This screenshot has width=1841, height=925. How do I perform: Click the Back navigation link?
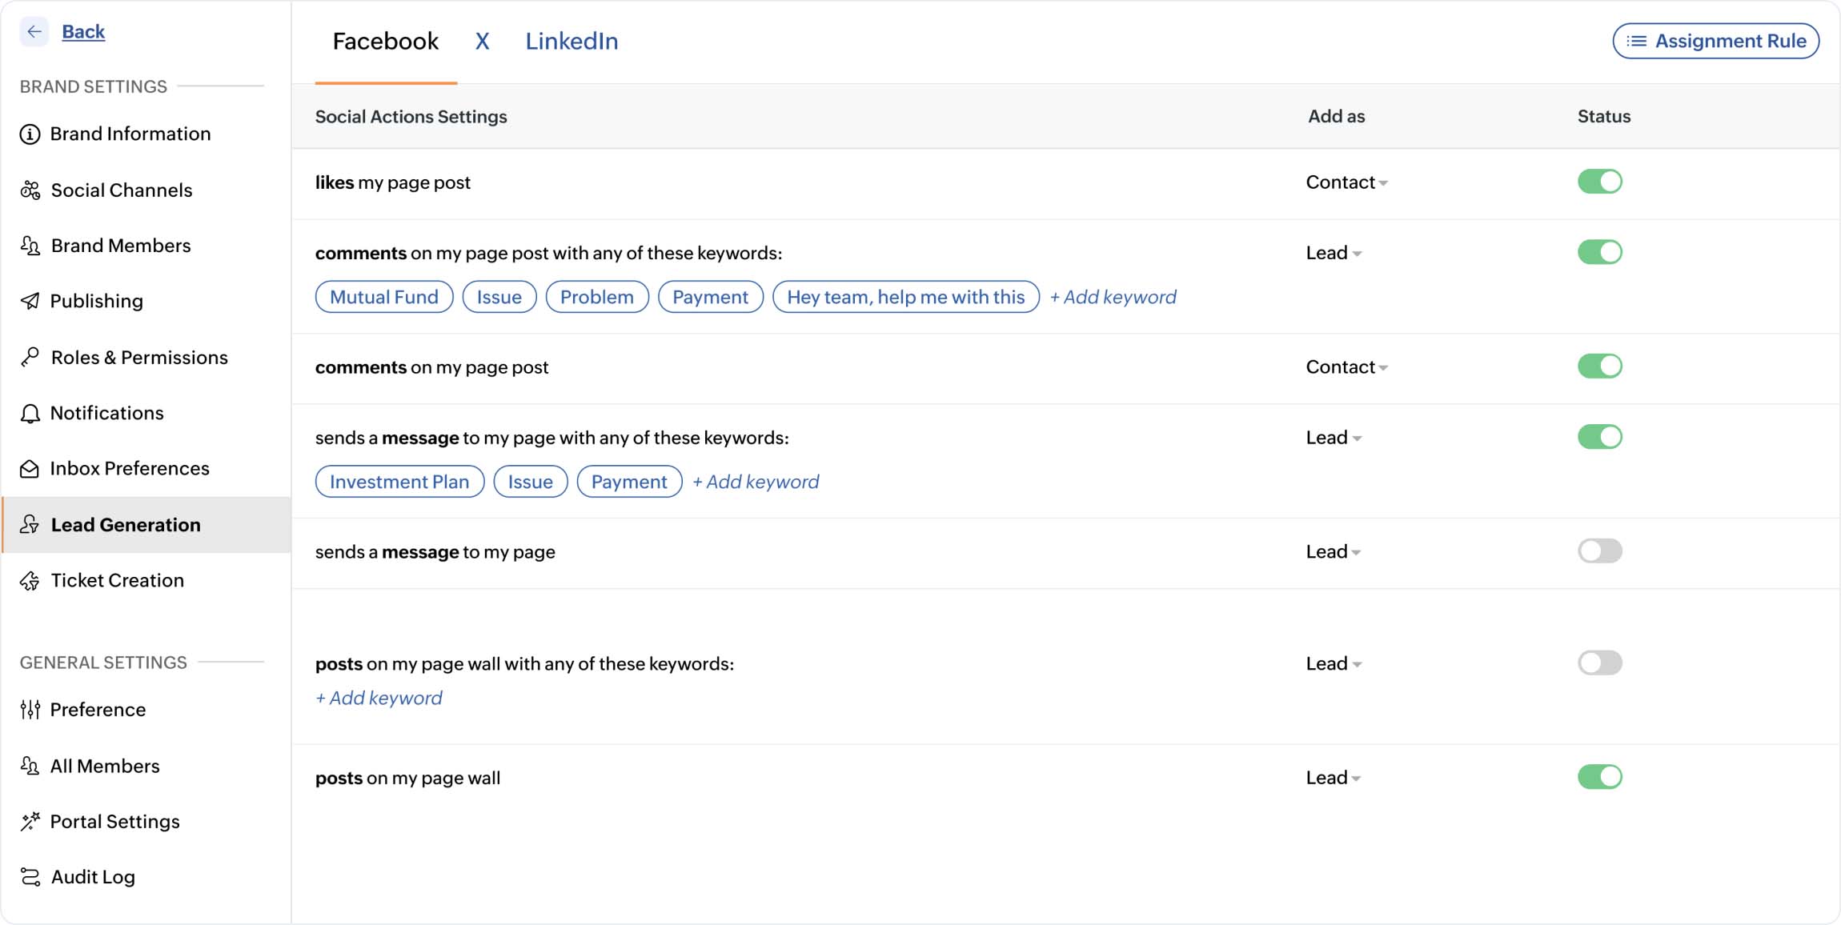click(82, 28)
